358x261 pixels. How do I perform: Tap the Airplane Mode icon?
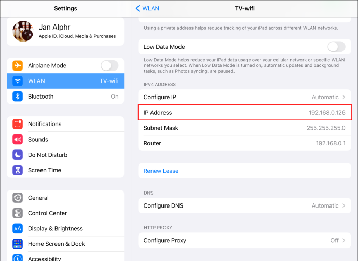[18, 65]
